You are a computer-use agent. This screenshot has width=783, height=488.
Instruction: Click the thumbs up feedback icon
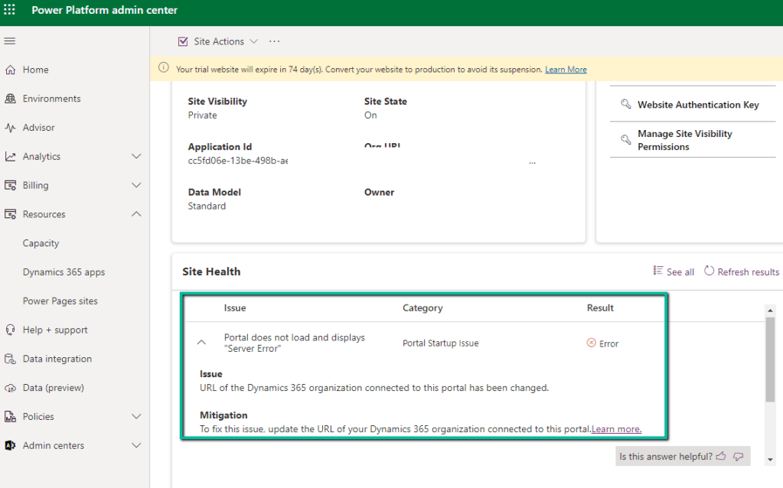[x=721, y=457]
